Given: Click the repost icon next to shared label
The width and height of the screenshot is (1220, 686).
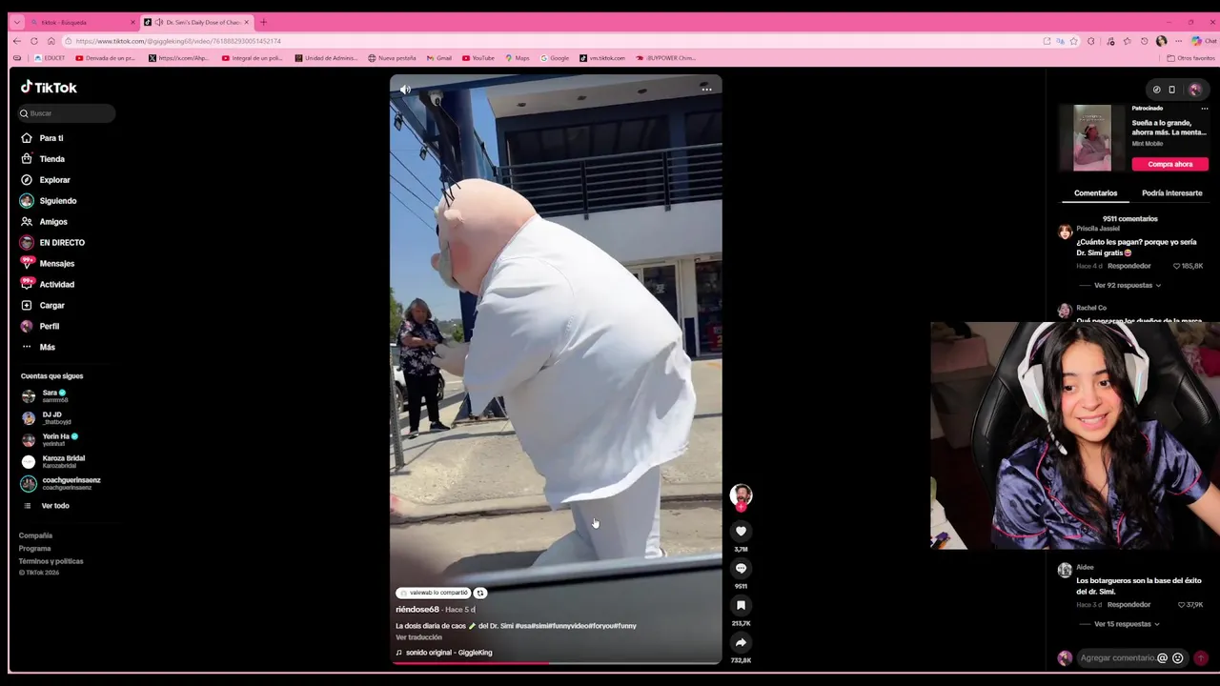Looking at the screenshot, I should tap(480, 593).
